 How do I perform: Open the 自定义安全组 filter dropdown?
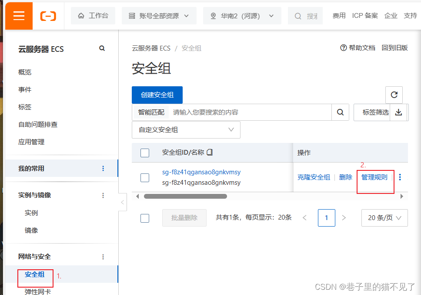186,129
